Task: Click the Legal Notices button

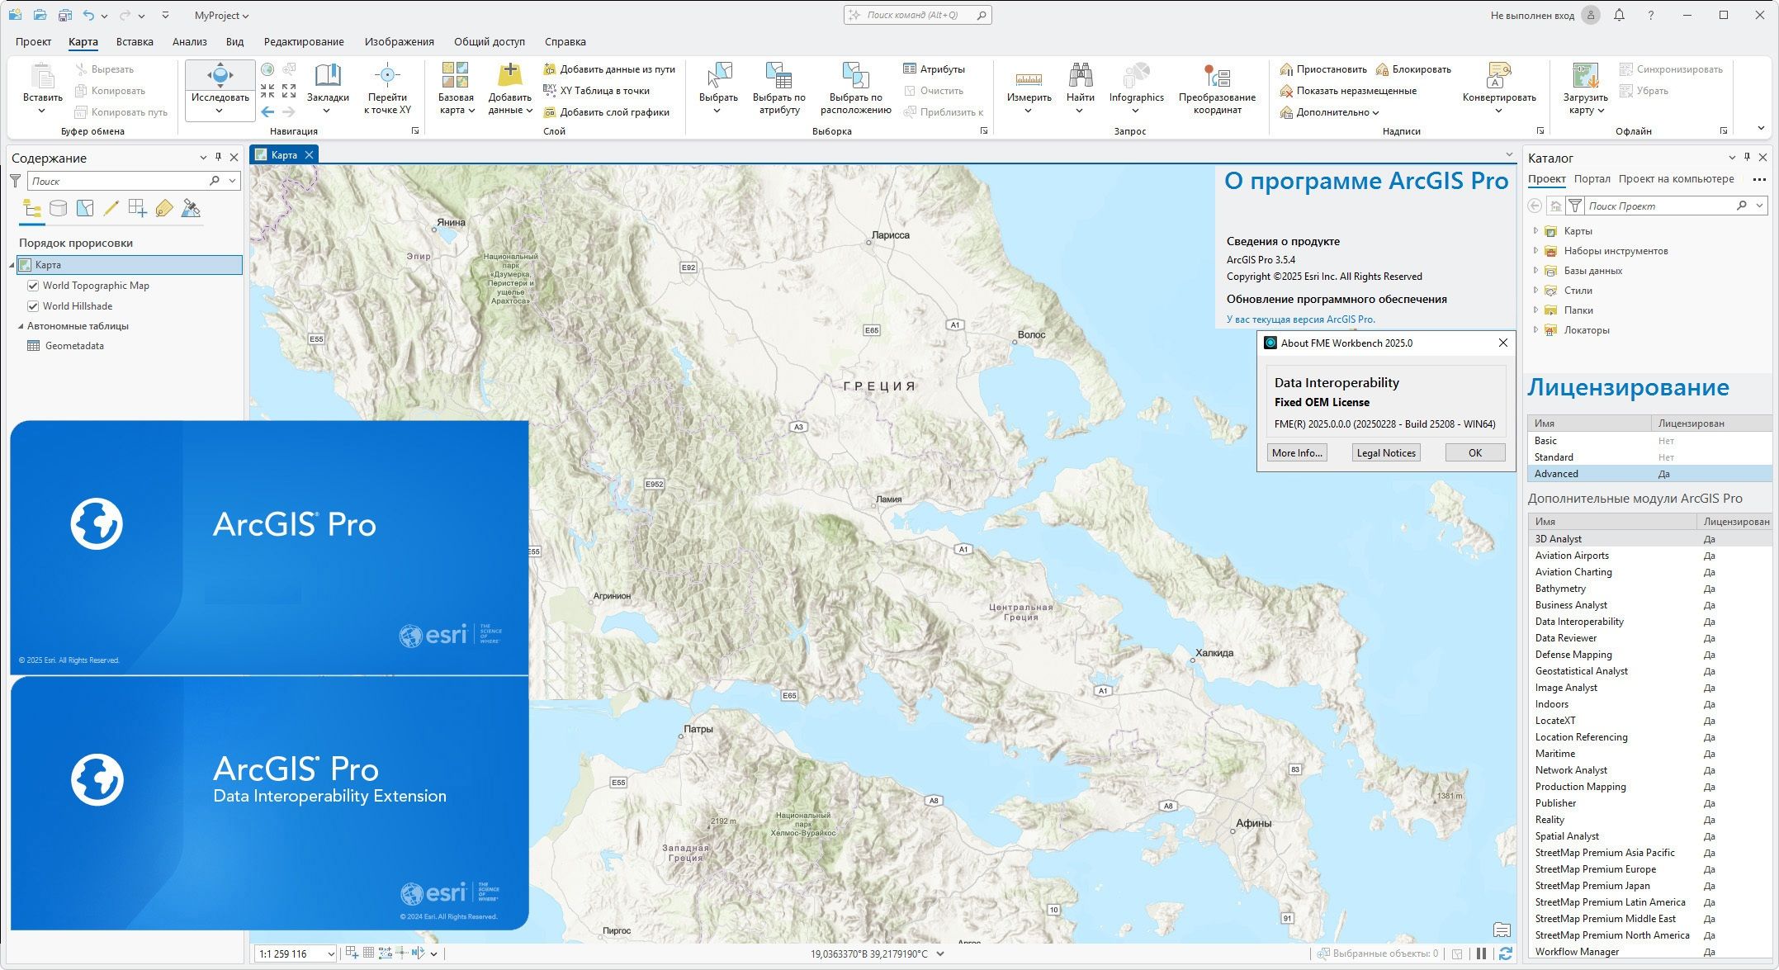Action: pyautogui.click(x=1386, y=452)
